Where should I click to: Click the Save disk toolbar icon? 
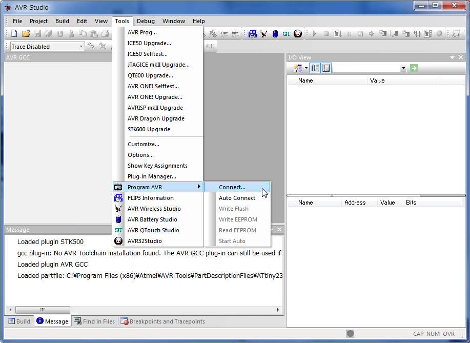[37, 33]
